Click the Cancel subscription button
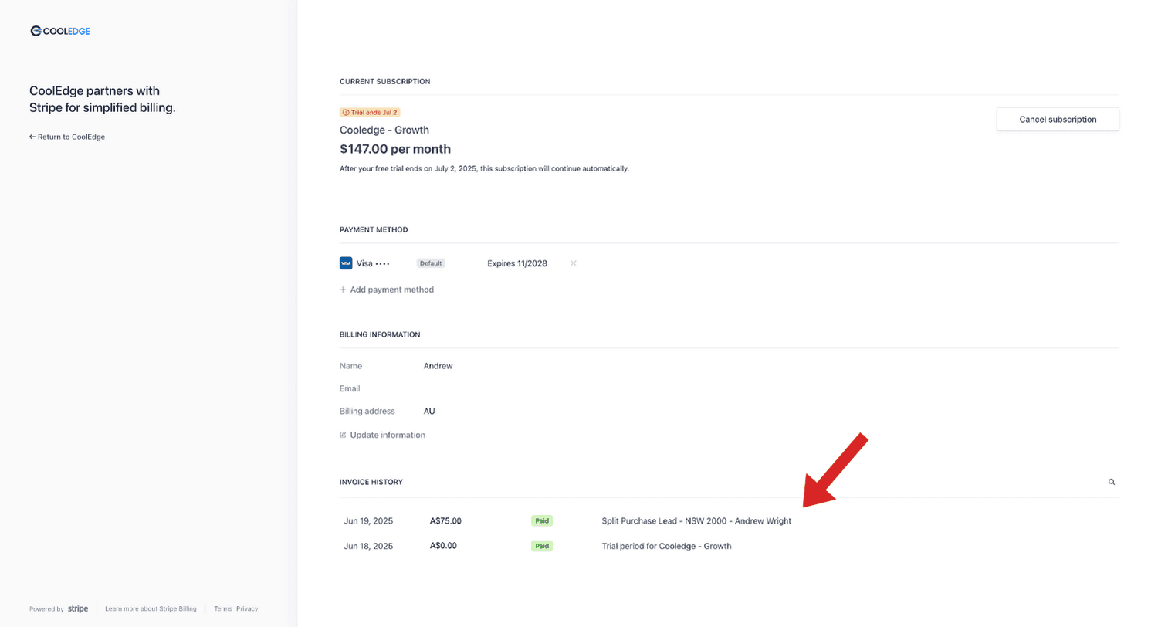Image resolution: width=1158 pixels, height=627 pixels. click(x=1057, y=120)
